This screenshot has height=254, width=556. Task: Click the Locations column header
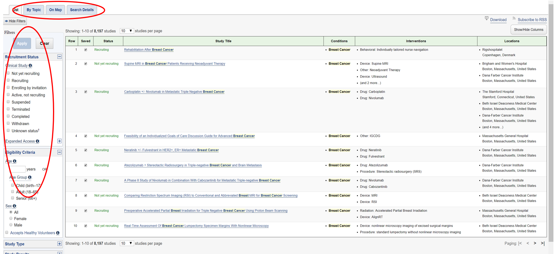tap(512, 41)
